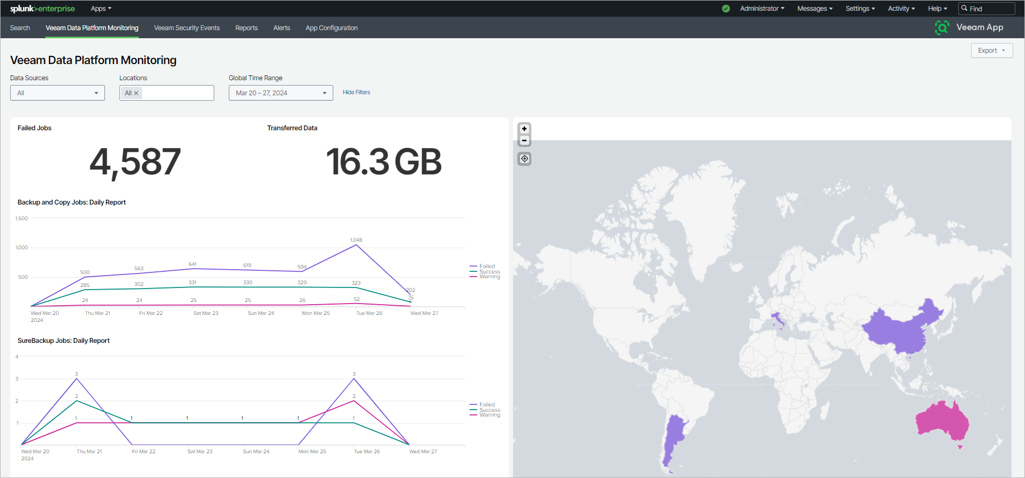Click into the Locations input field
Image resolution: width=1025 pixels, height=478 pixels.
click(177, 93)
